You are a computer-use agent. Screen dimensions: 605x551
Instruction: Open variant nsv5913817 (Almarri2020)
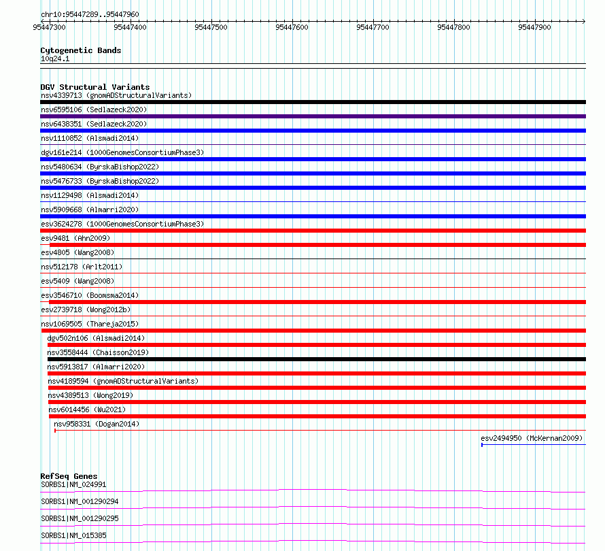point(96,367)
